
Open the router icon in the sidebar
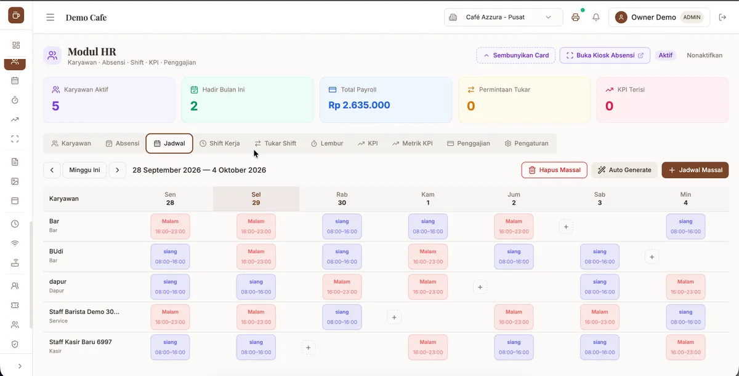click(15, 262)
